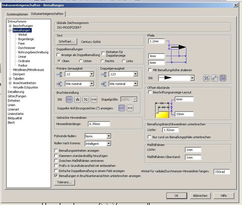The image size is (242, 205).
Task: Edit the Hinweislinienlänge 6.35mm field
Action: click(x=99, y=124)
